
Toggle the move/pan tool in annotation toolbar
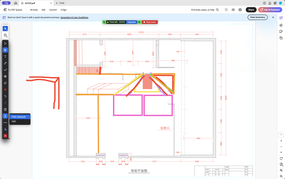[x=5, y=50]
